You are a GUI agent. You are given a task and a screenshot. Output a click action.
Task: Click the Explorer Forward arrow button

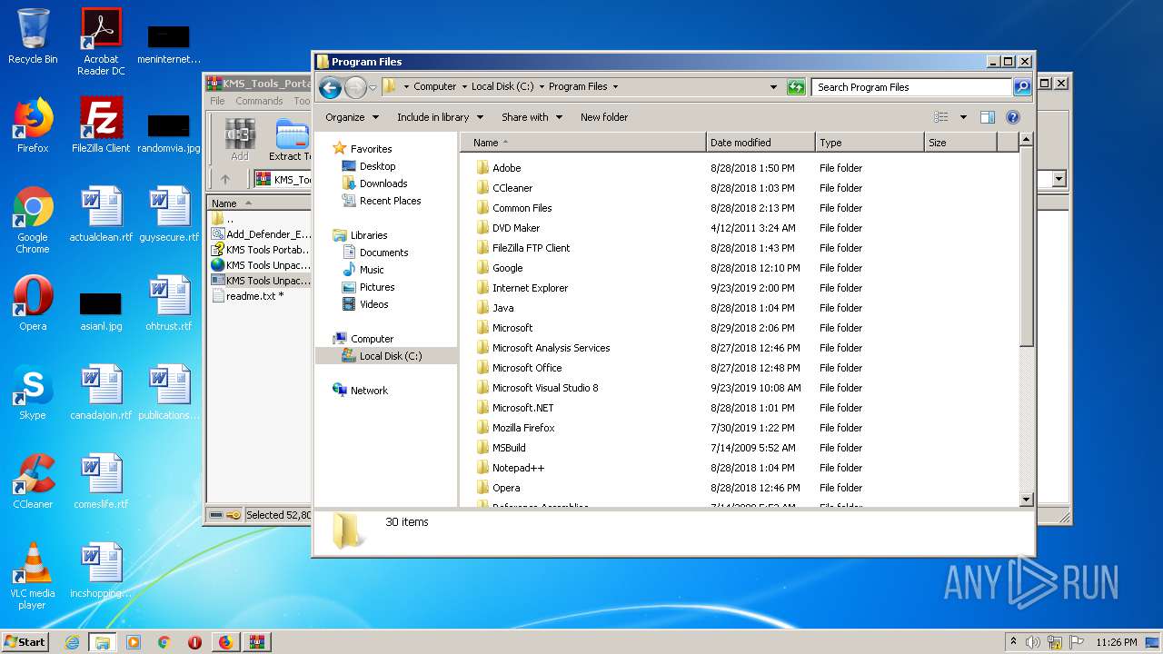point(355,87)
